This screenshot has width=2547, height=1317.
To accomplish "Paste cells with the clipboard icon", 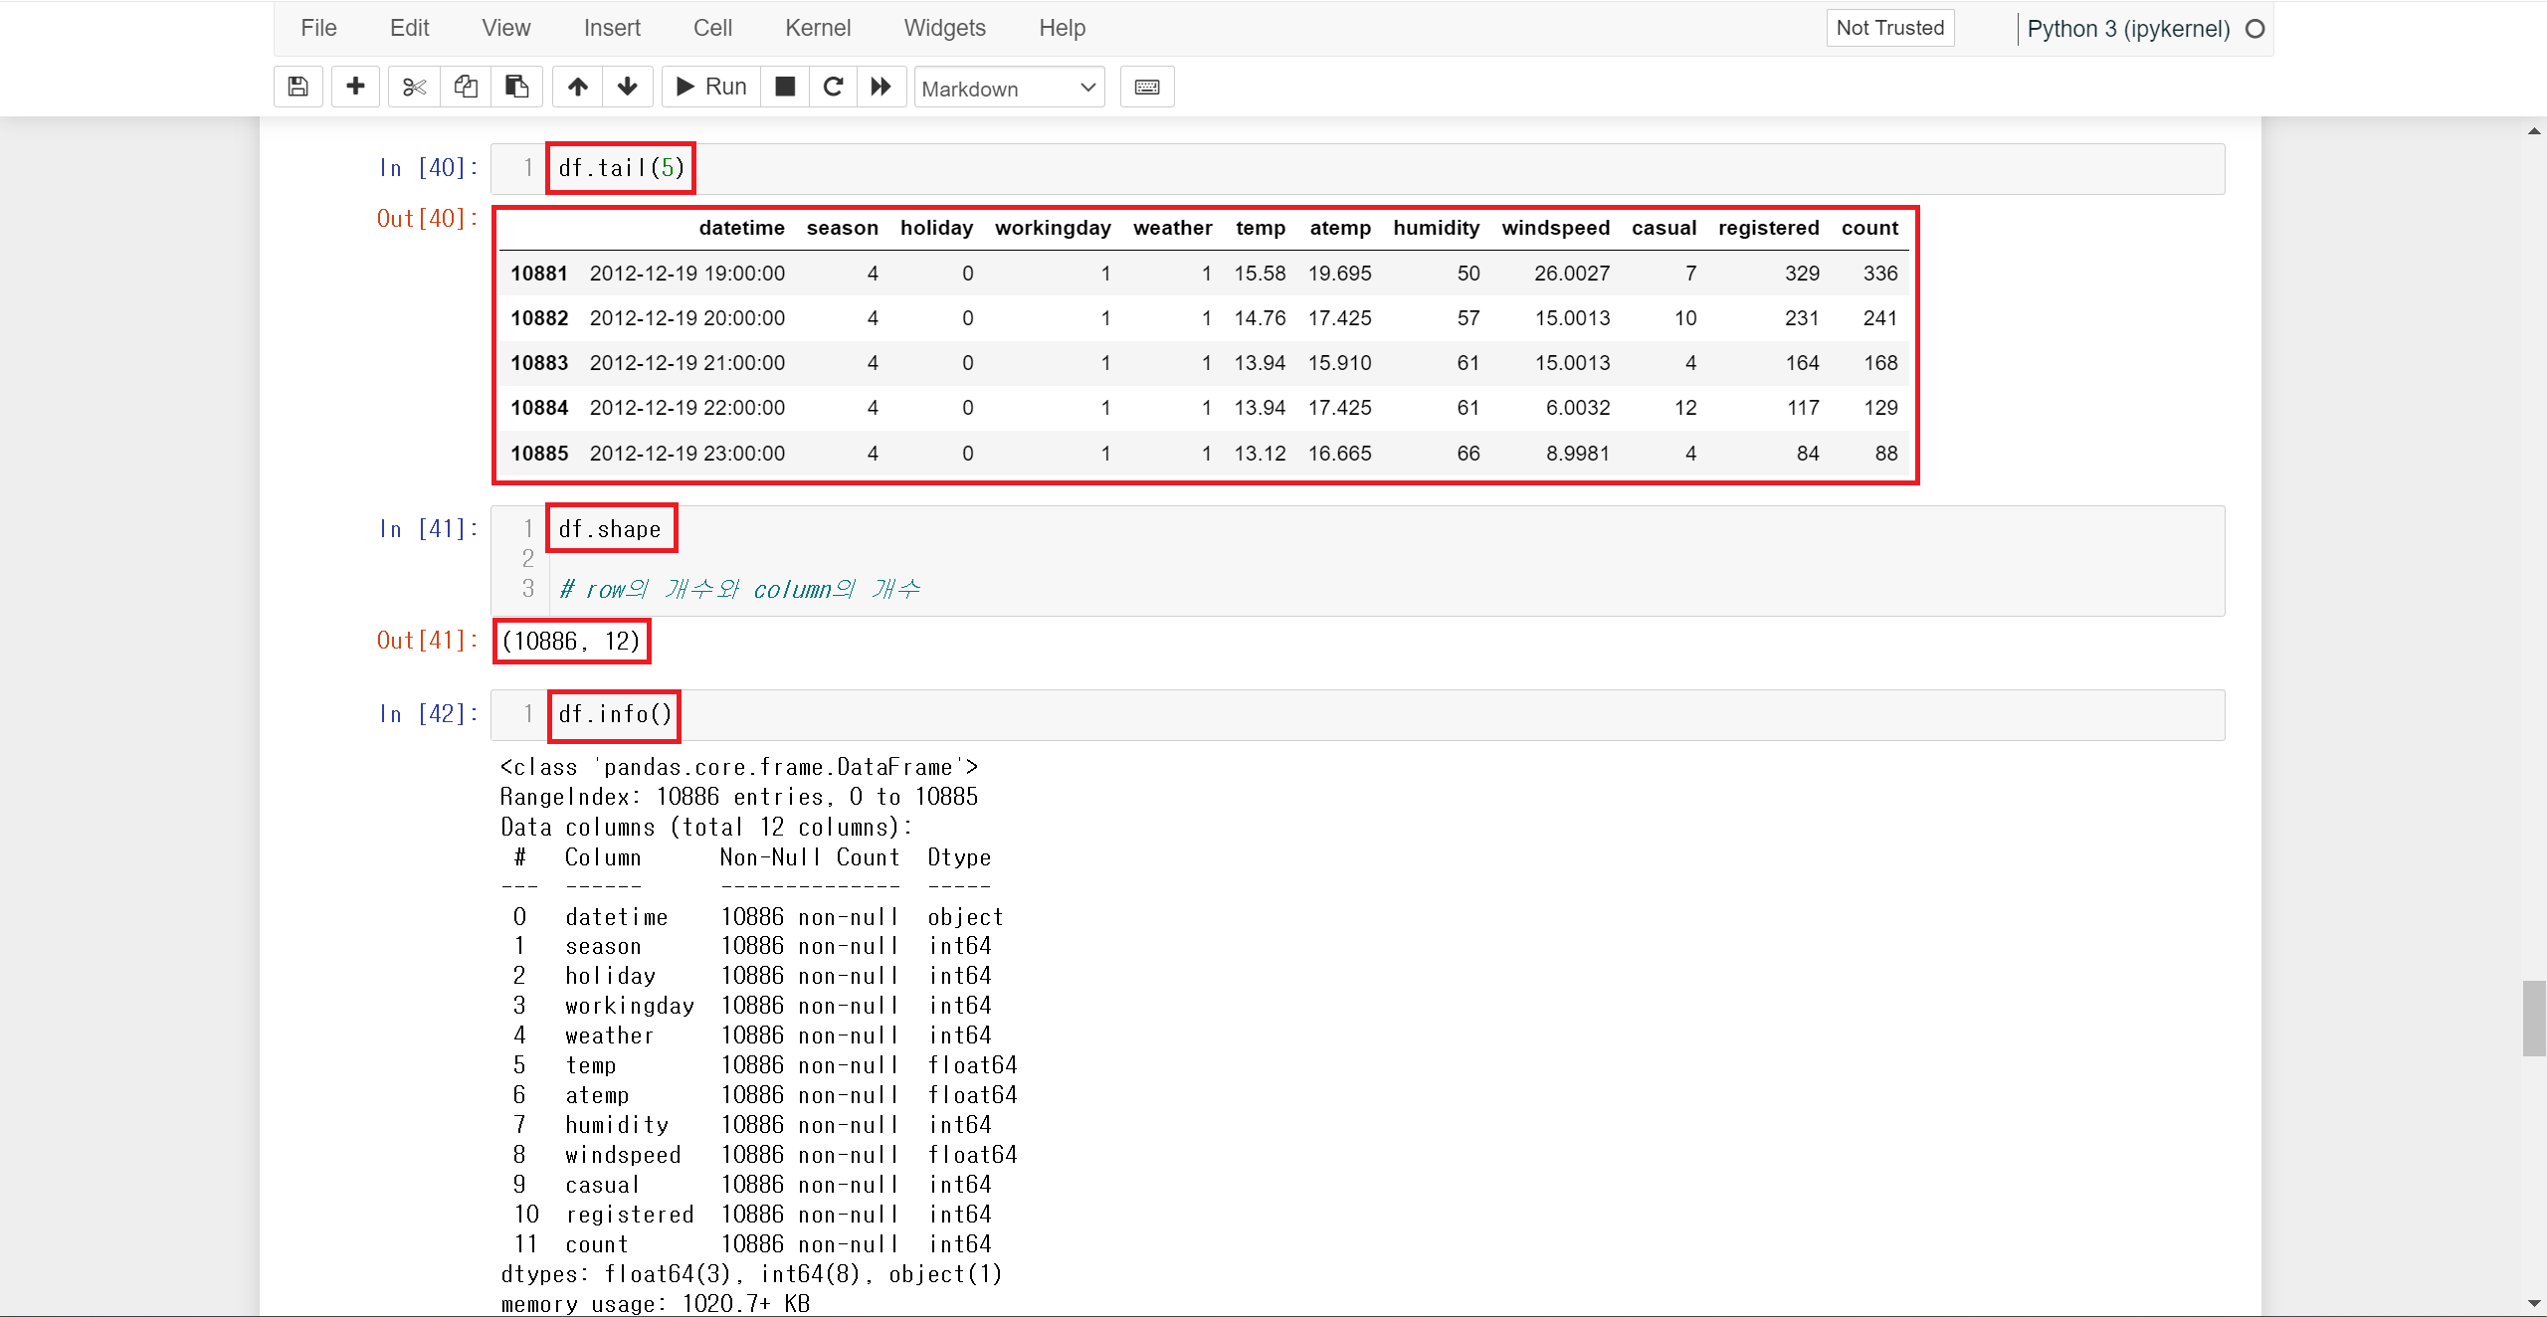I will [516, 87].
